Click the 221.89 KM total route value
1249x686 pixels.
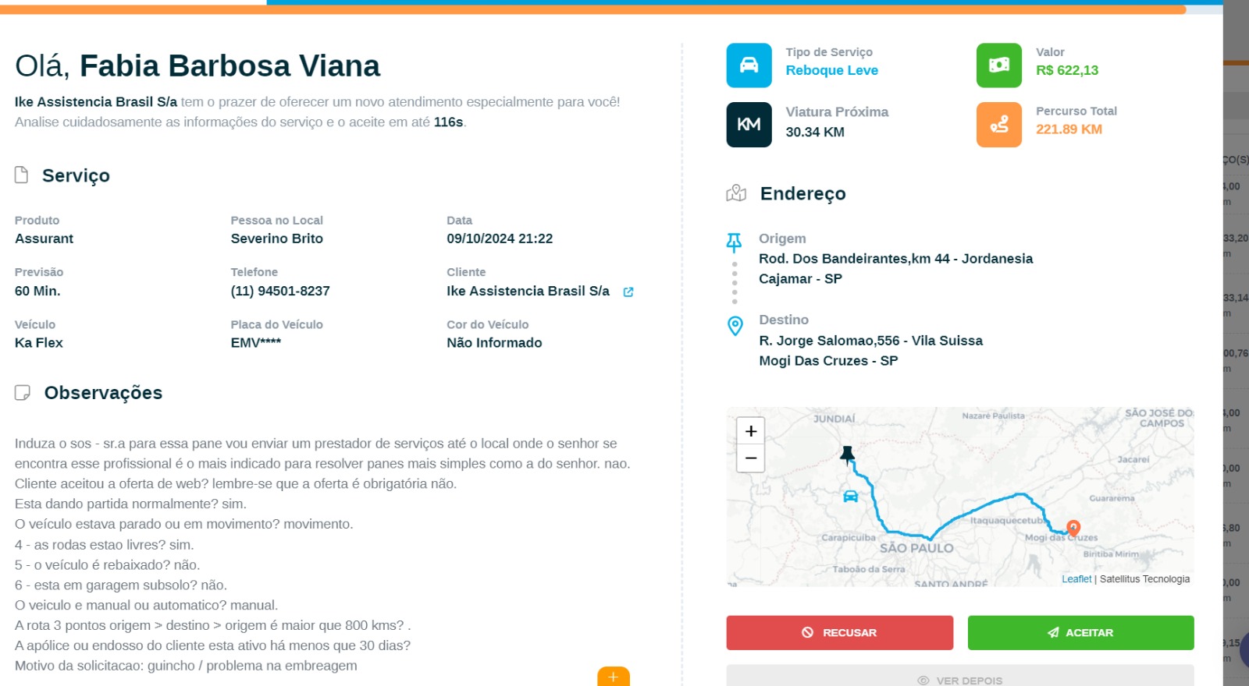pos(1069,129)
